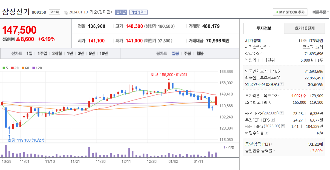
Task: Select the 1일 line chart period
Action: (29, 53)
